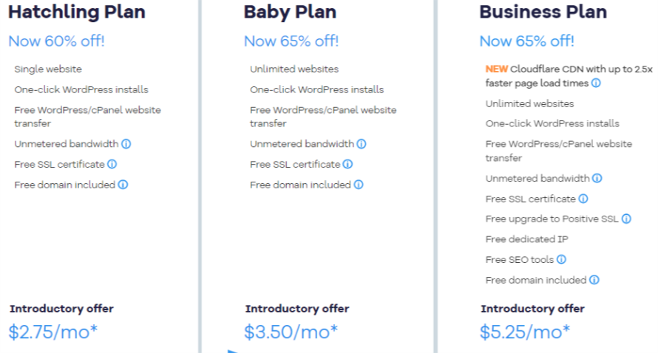This screenshot has height=353, width=658.
Task: Open info icon next to Baby Unmetered bandwidth
Action: pos(362,144)
